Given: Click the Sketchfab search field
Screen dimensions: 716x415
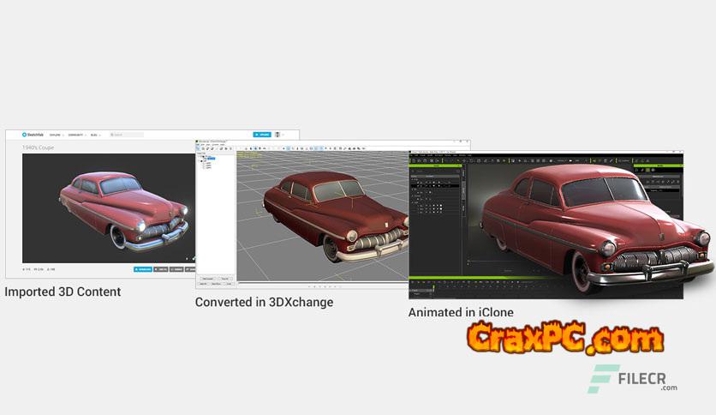Looking at the screenshot, I should coord(126,135).
